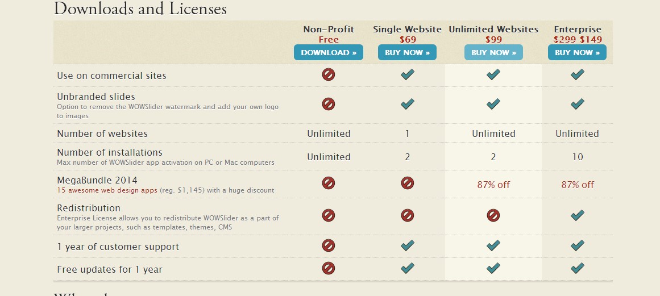Click the Enterprise checkmark for Free updates
The width and height of the screenshot is (660, 296).
[578, 268]
